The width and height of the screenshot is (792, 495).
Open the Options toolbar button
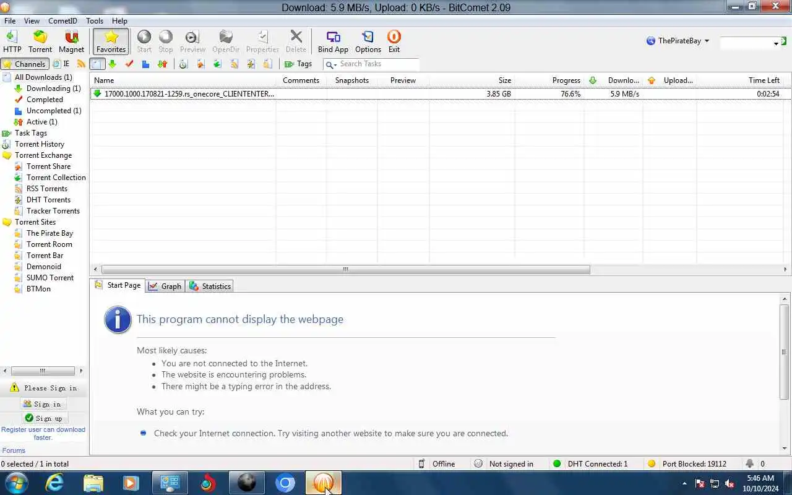[x=368, y=41]
